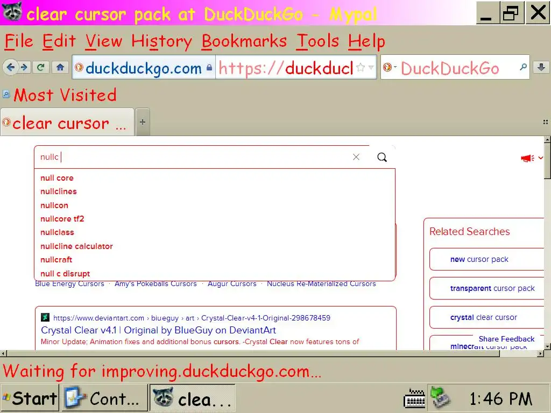Open the Windows Start menu
The image size is (551, 413).
click(x=30, y=398)
